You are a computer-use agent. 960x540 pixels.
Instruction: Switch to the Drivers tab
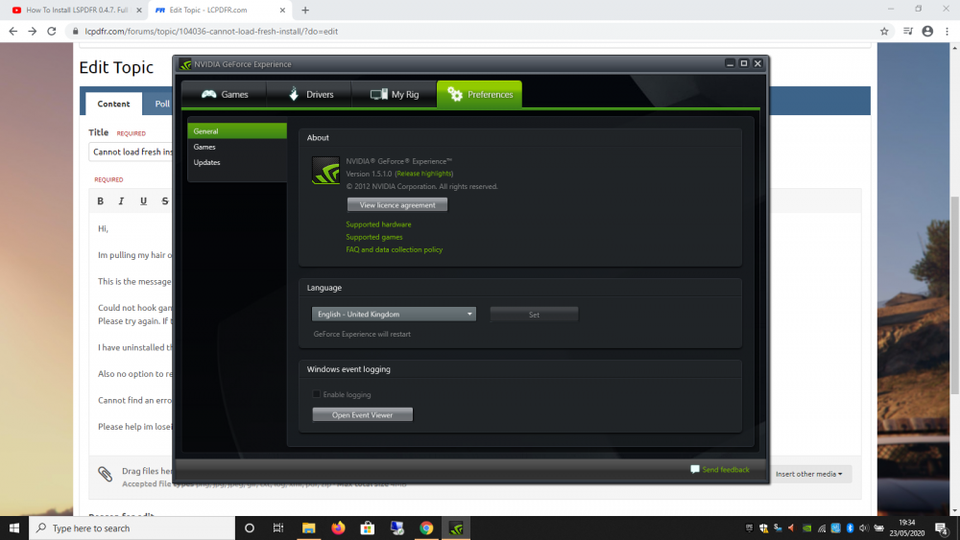(x=310, y=94)
